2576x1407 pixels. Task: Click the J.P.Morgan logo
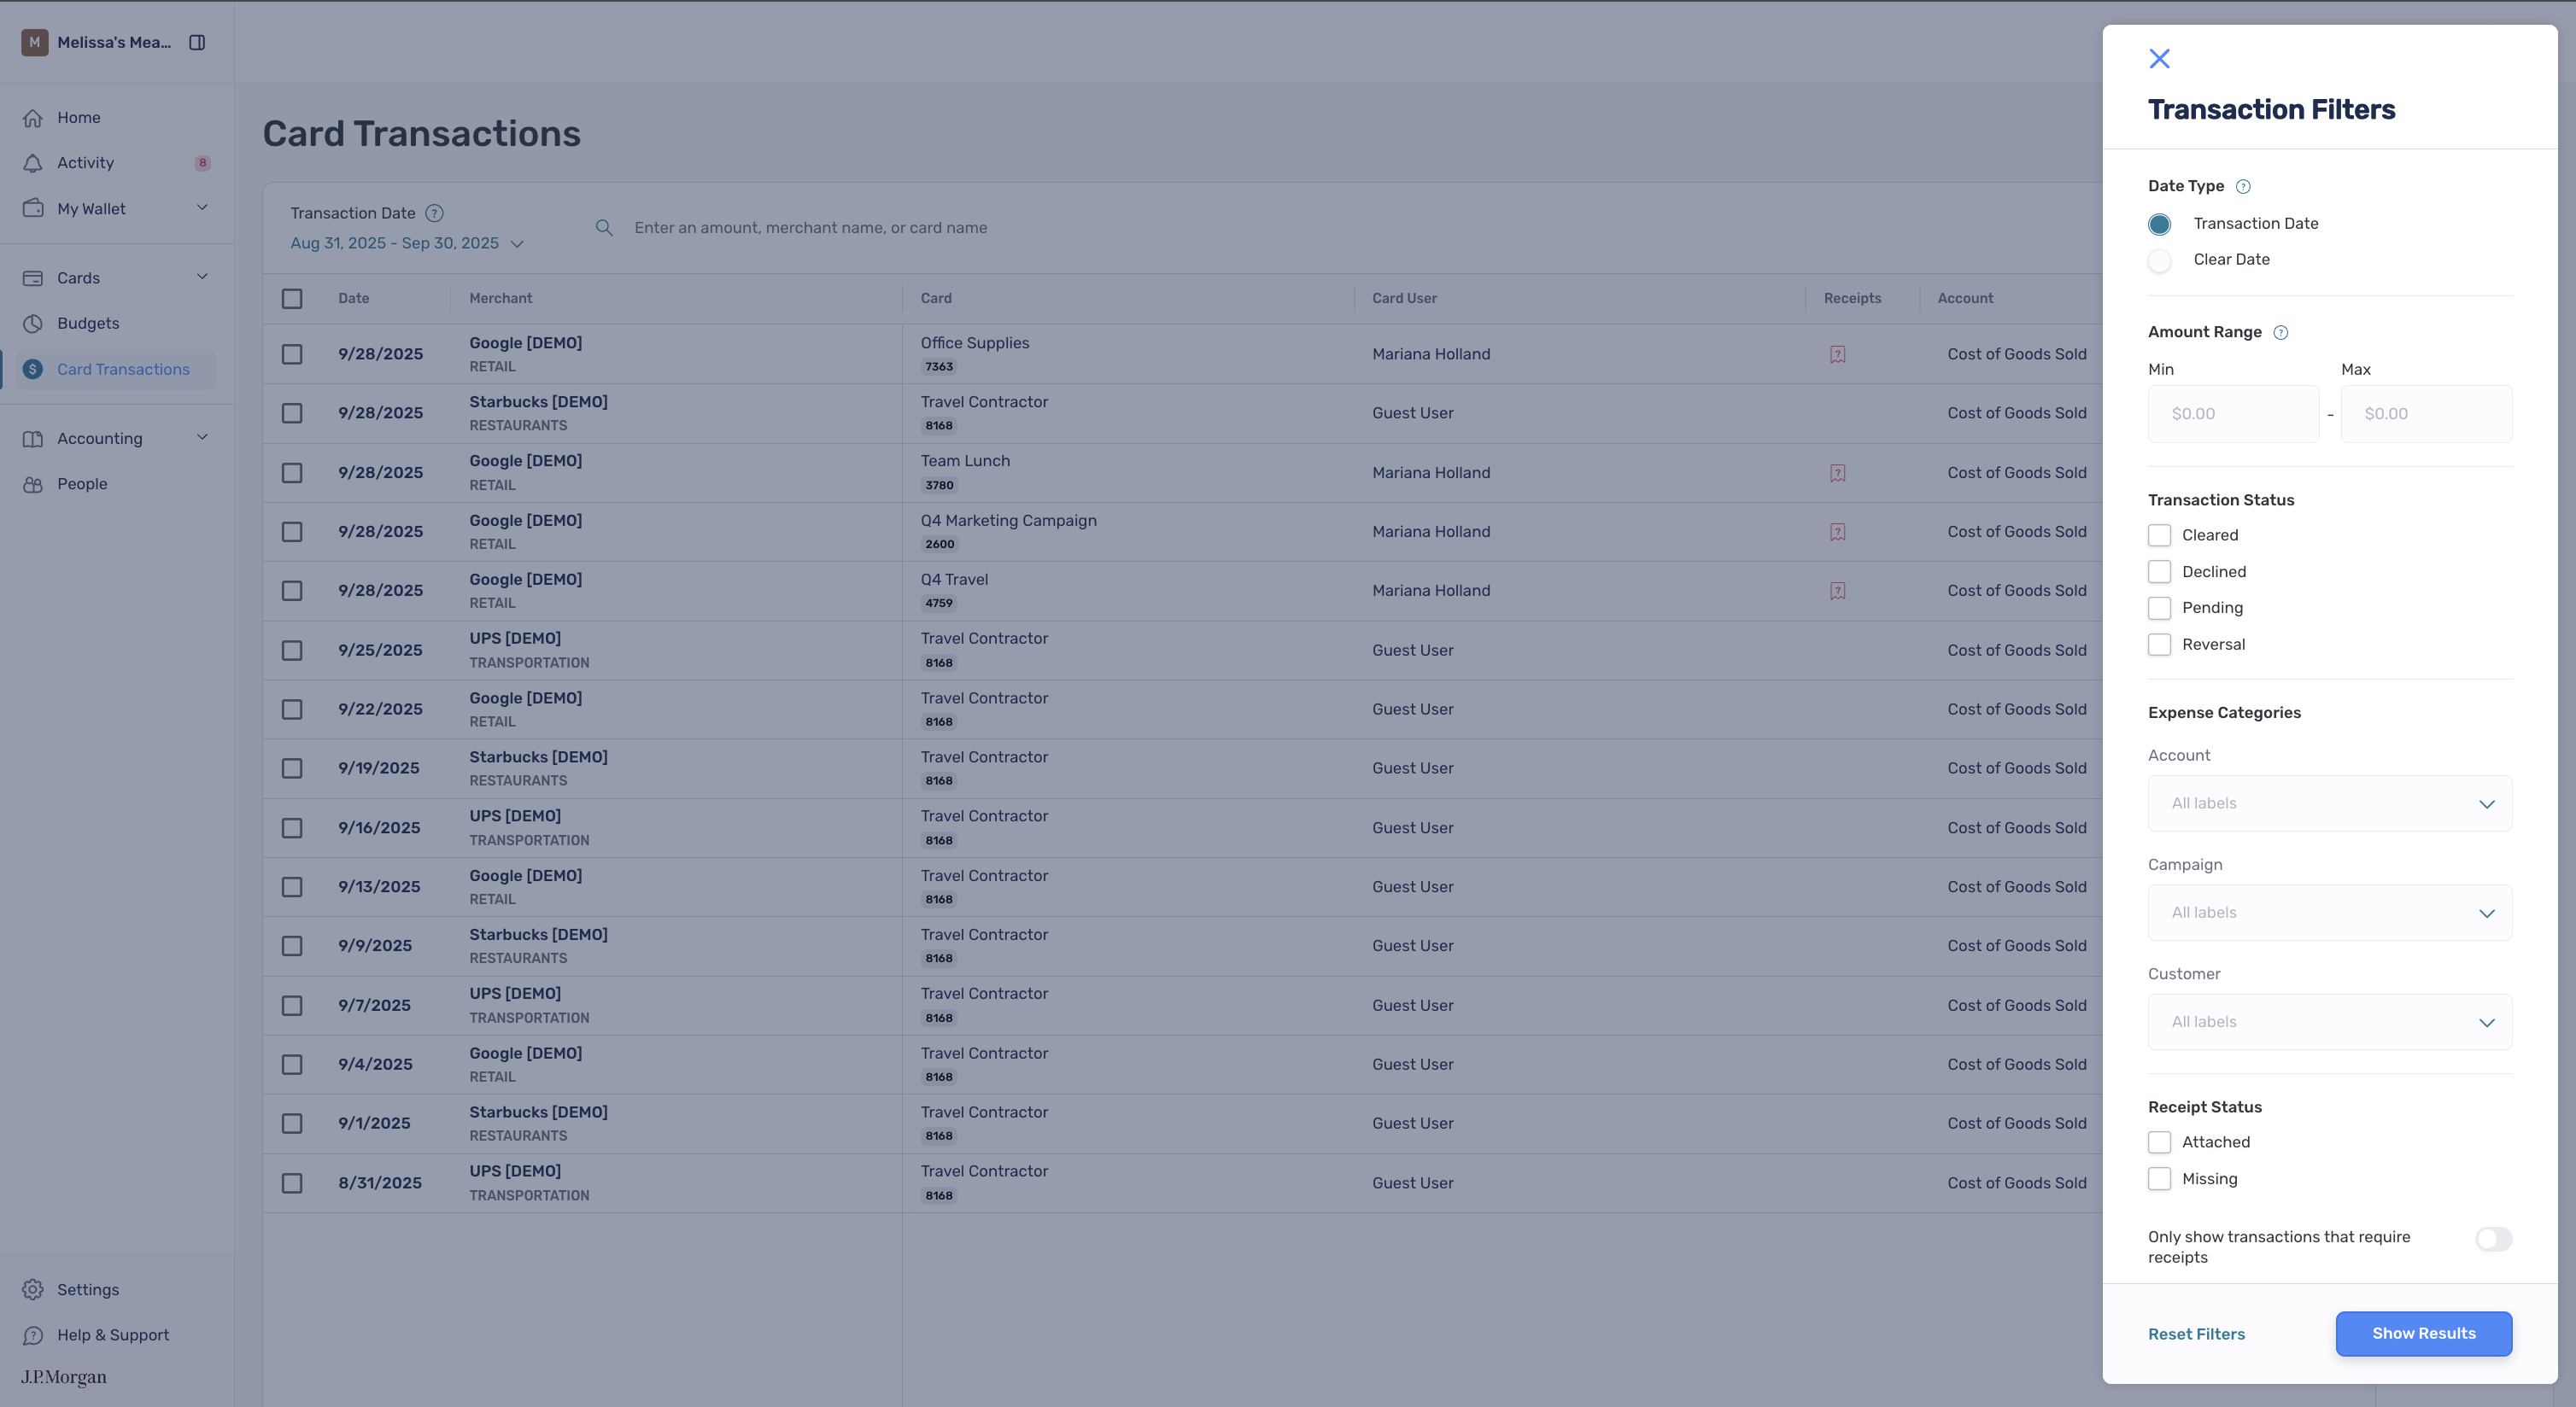[x=64, y=1377]
